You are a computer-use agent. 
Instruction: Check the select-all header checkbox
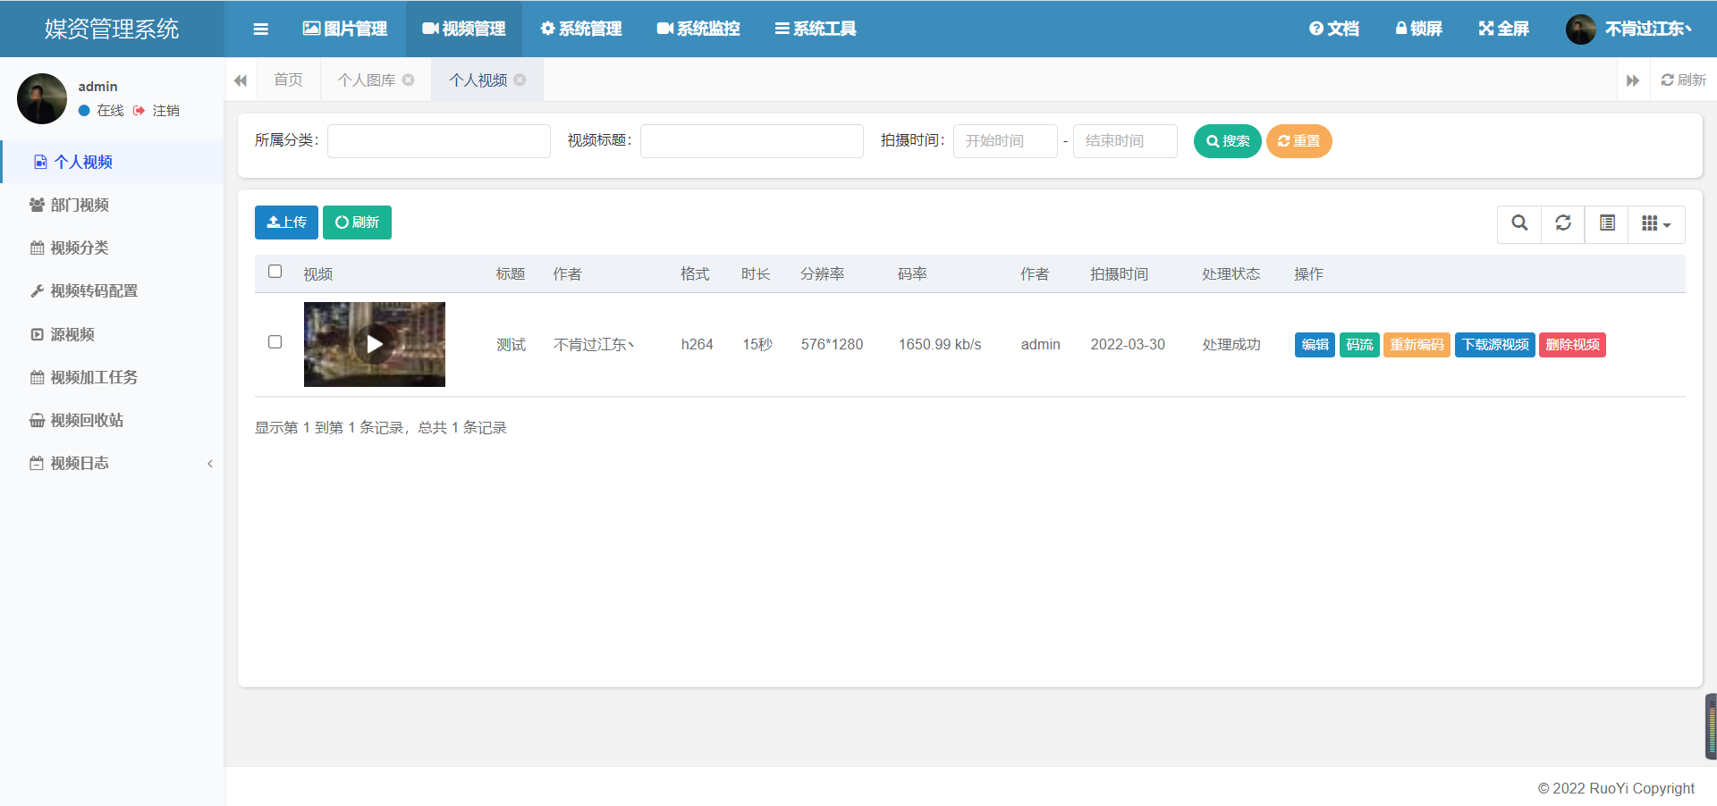(275, 272)
